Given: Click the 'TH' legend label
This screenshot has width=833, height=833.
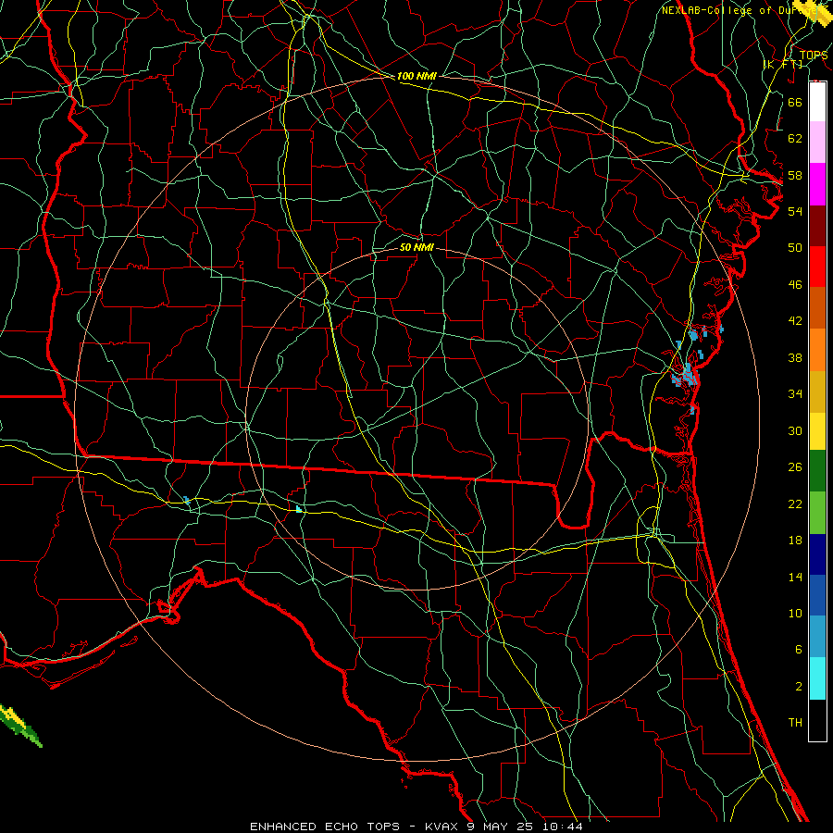Looking at the screenshot, I should tap(795, 722).
